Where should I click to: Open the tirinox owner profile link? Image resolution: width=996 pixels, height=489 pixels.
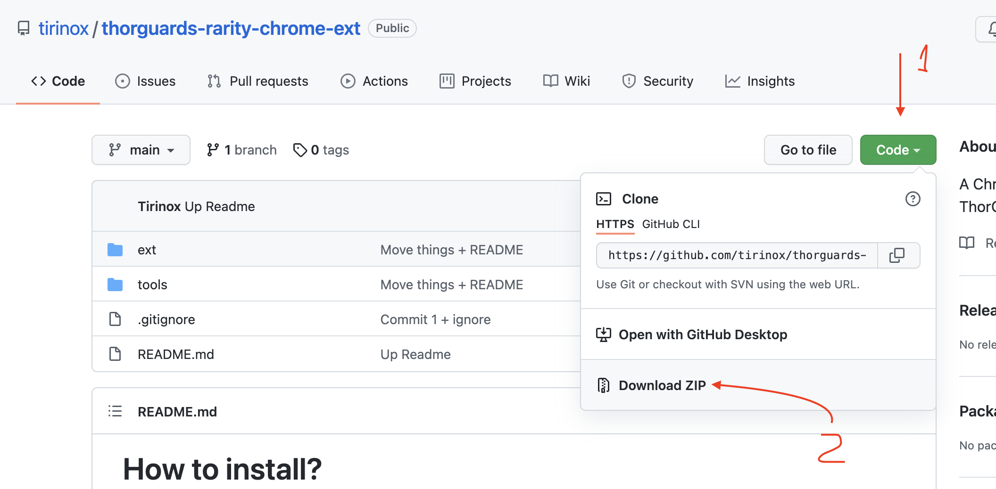tap(64, 28)
